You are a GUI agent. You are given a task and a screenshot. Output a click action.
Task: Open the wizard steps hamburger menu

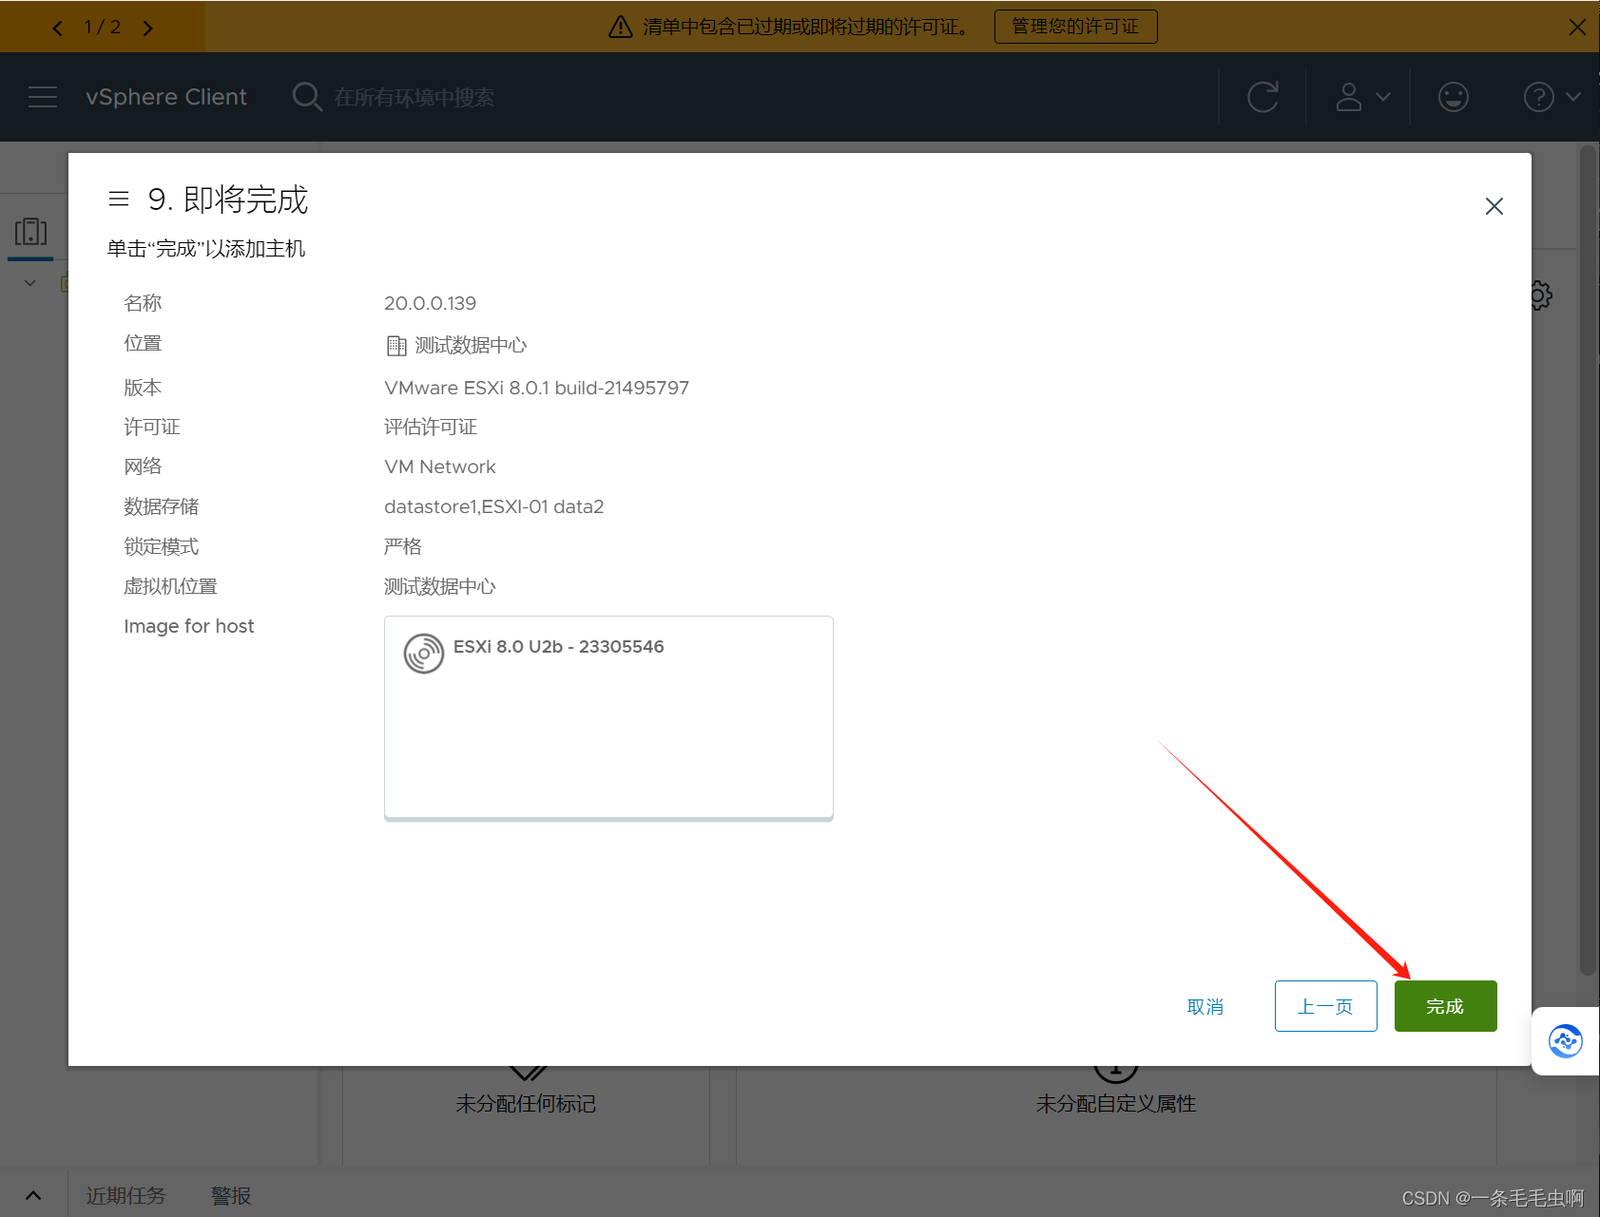point(119,199)
